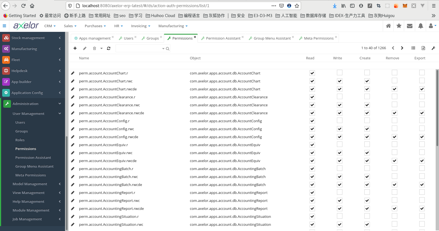Click the favorites star icon in header
This screenshot has height=231, width=439.
click(399, 26)
